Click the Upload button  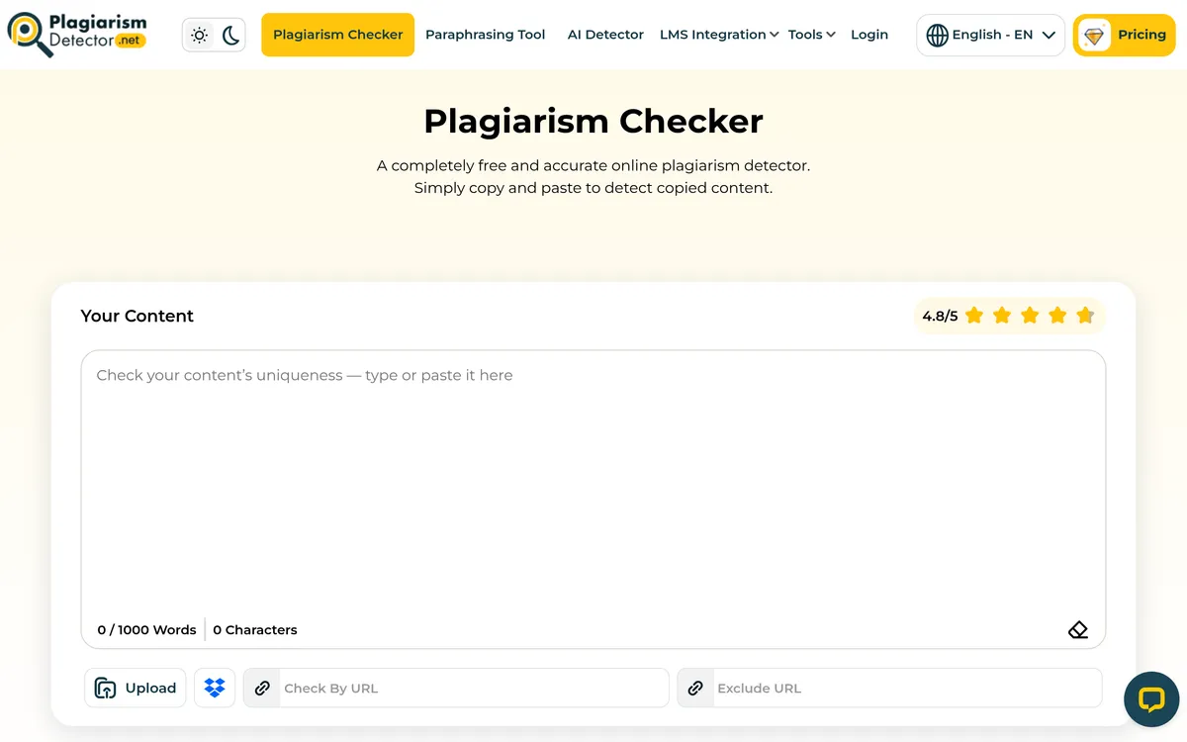pos(136,688)
